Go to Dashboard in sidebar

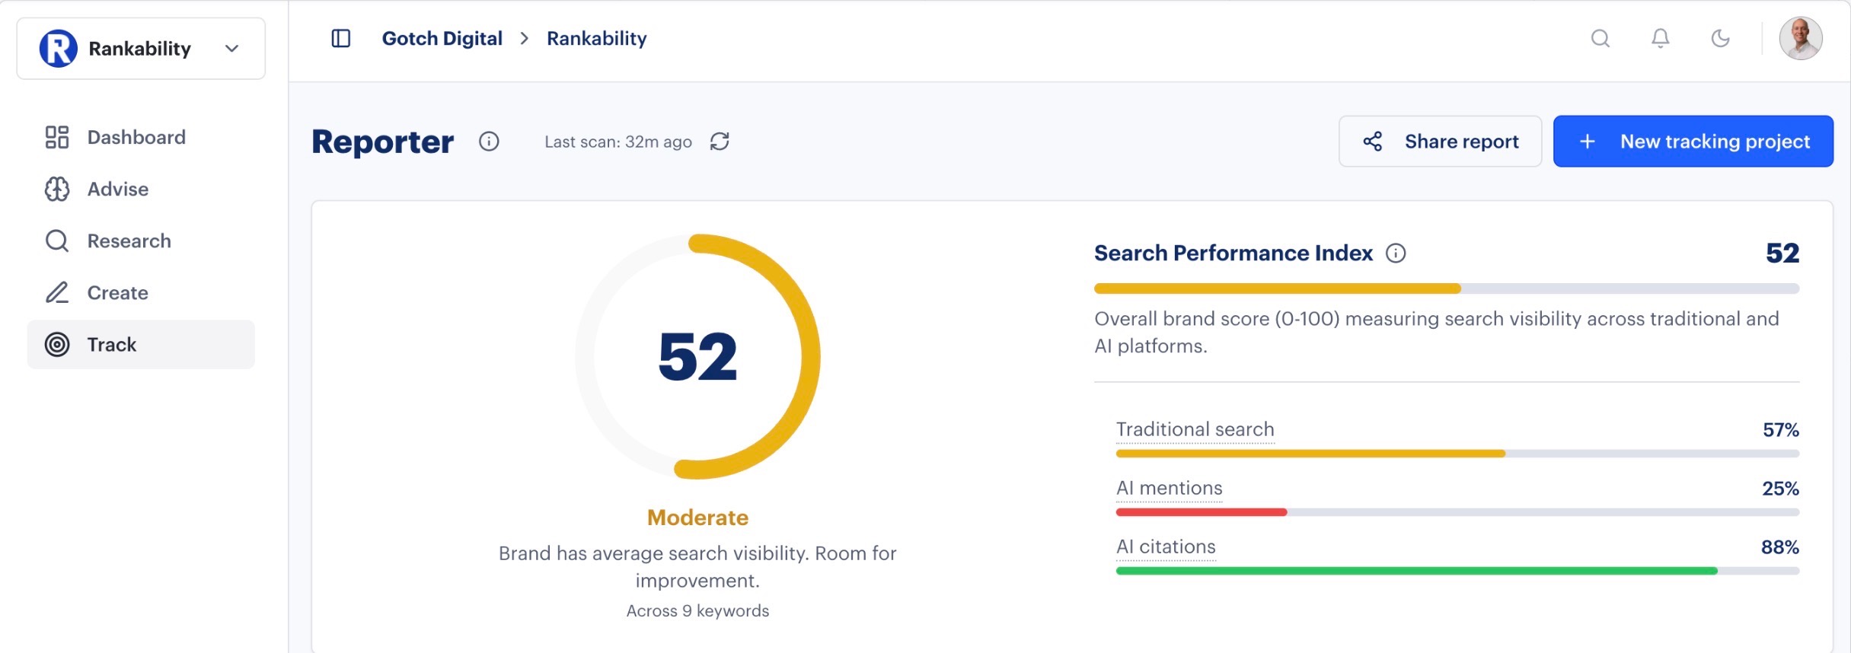point(141,137)
